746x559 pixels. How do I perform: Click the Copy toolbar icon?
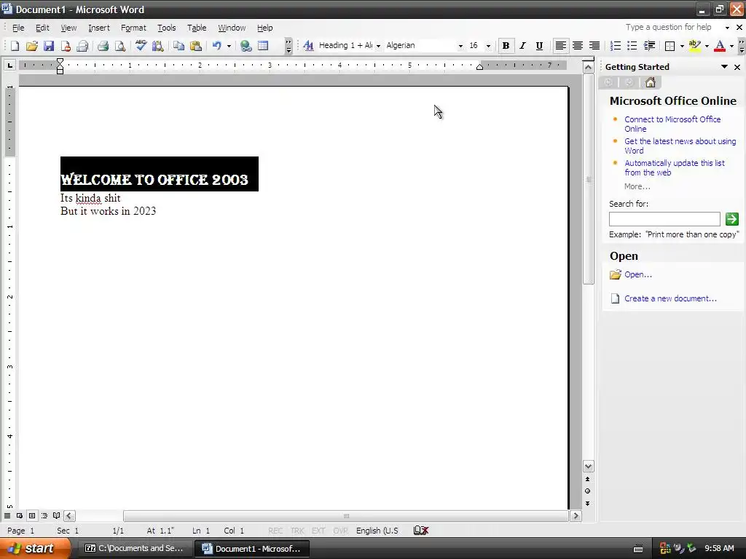[178, 46]
